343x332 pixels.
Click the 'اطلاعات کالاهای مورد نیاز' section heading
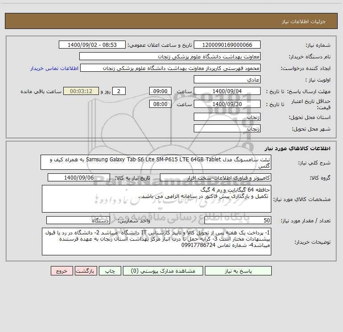point(298,148)
